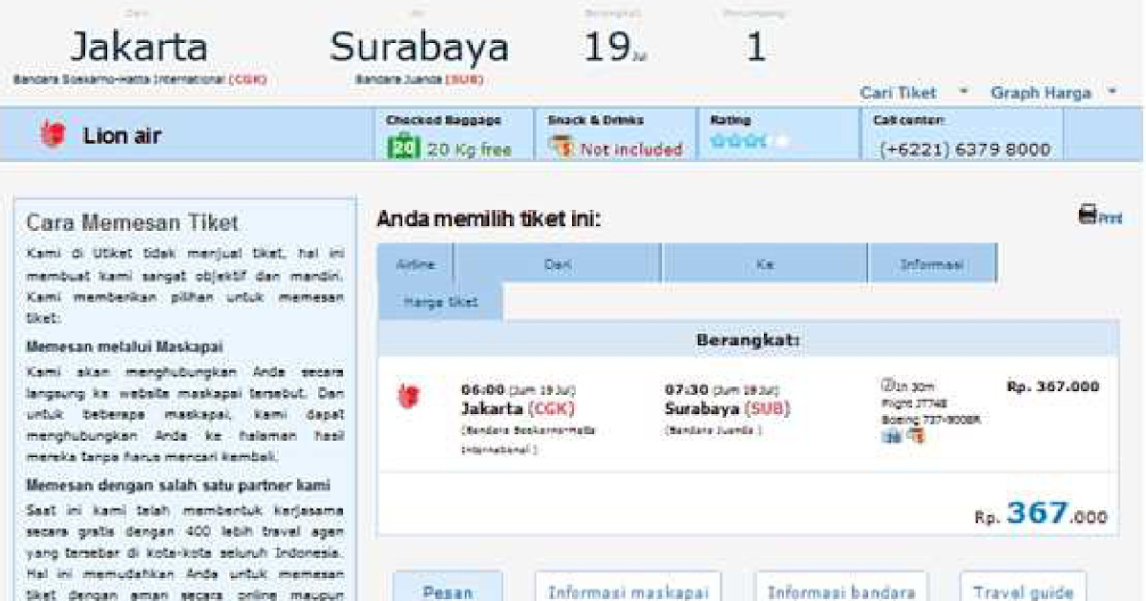Click the large total price Rp. 367.000
The image size is (1146, 601).
[x=1041, y=514]
